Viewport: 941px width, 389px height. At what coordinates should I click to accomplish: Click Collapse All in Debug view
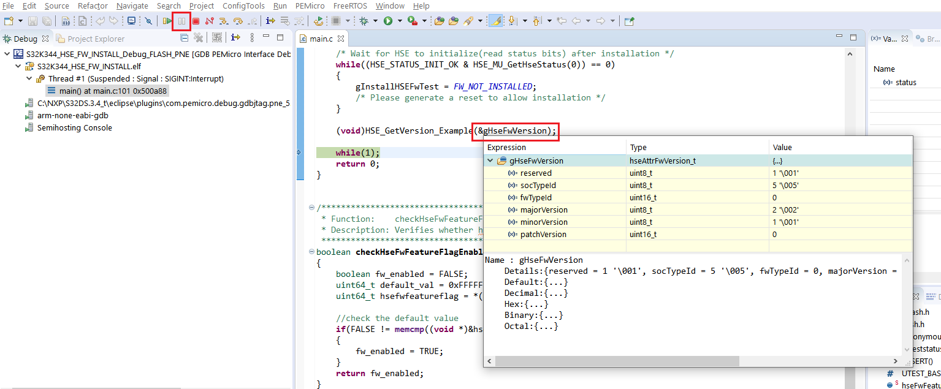click(184, 38)
